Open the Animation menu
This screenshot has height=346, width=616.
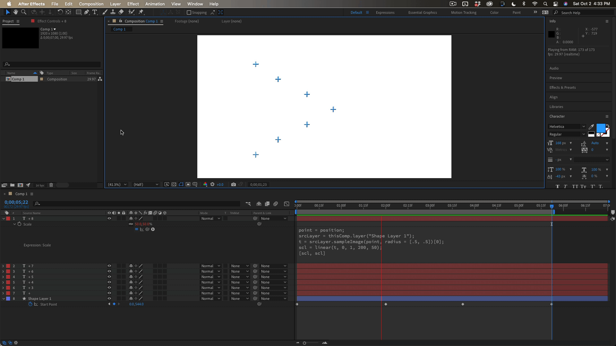(155, 4)
